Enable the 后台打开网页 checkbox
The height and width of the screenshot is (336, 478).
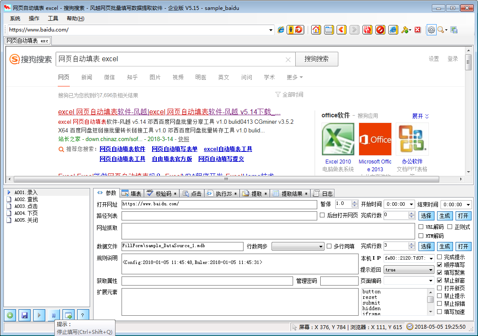[x=322, y=215]
